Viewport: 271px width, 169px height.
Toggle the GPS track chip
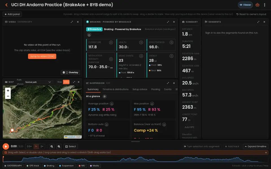coord(33,166)
